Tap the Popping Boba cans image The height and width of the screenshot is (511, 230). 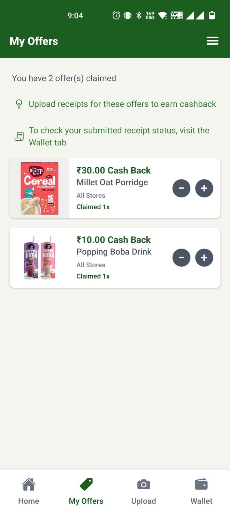(x=40, y=258)
